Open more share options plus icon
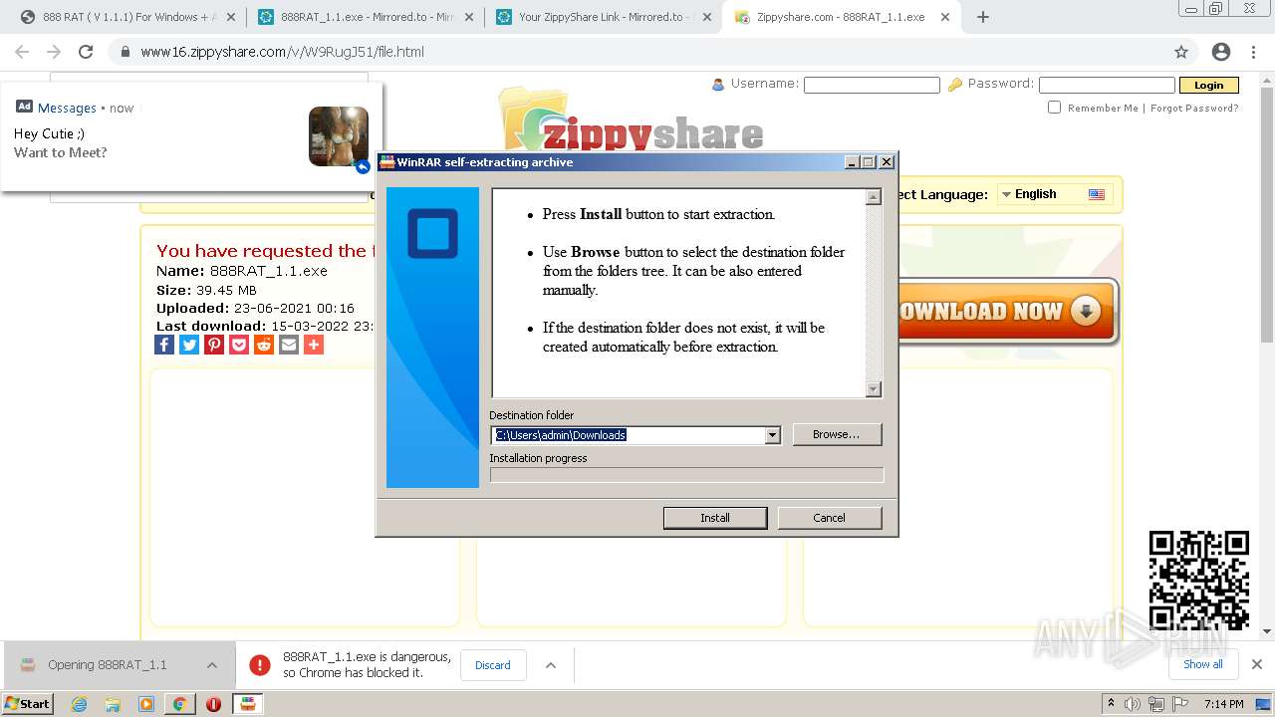 coord(314,345)
